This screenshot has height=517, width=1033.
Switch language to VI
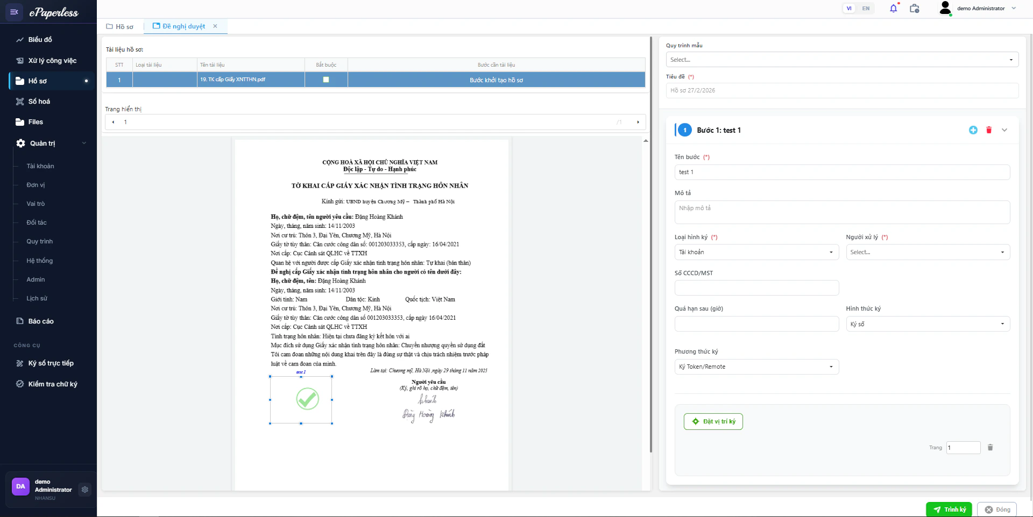click(849, 8)
